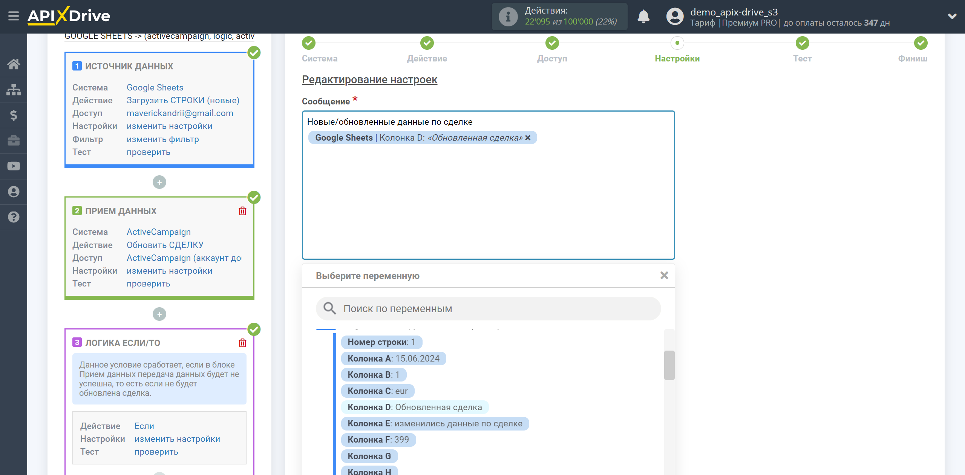Click the ApiX-Drive logo
Image resolution: width=965 pixels, height=475 pixels.
click(x=69, y=16)
